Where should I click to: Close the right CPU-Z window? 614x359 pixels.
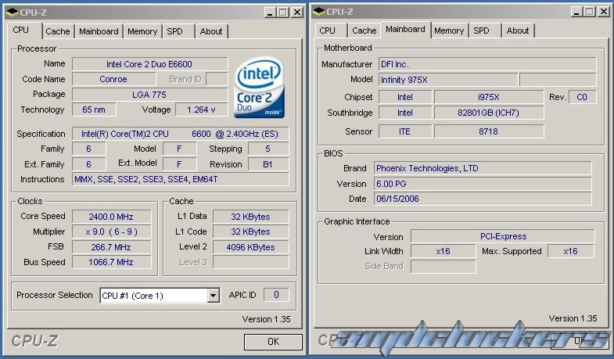click(x=602, y=13)
